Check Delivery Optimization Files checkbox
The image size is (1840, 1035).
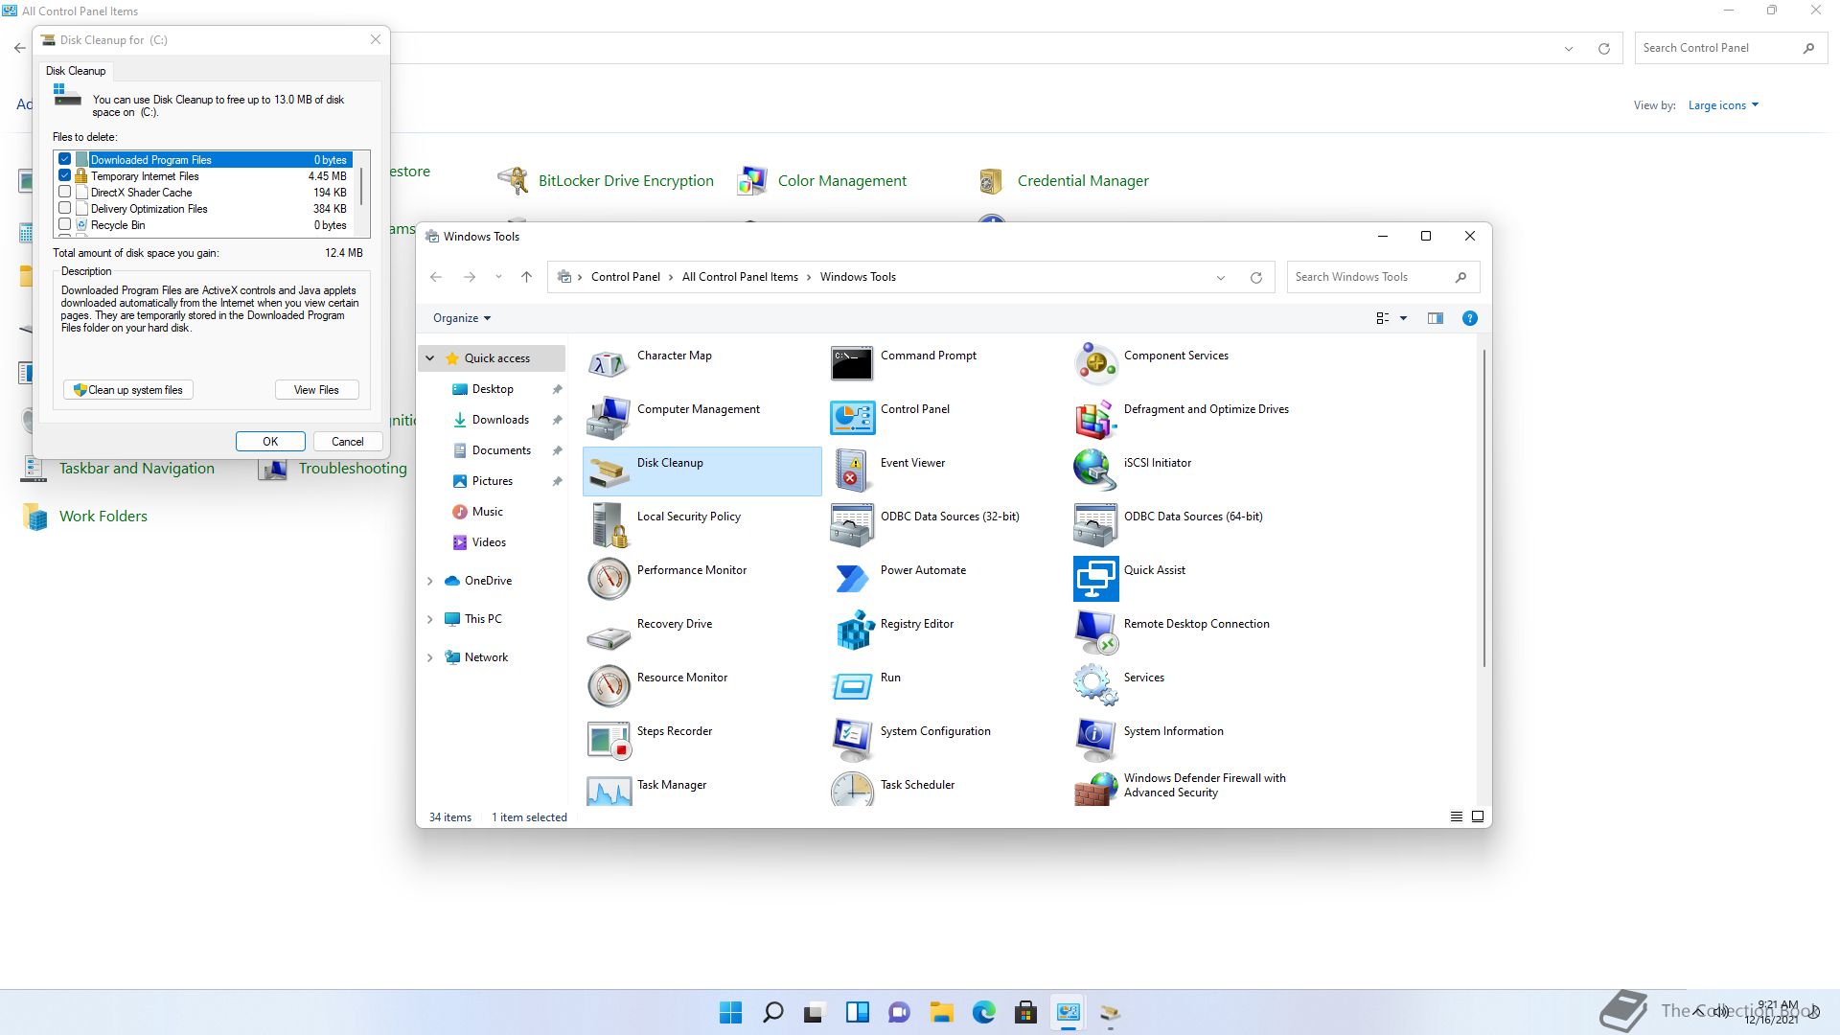tap(65, 208)
